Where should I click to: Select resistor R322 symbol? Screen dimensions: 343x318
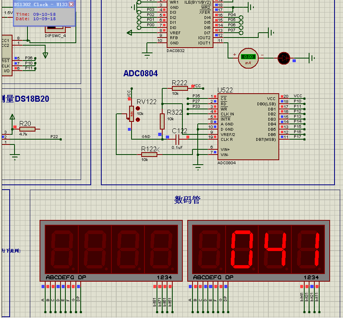162,121
